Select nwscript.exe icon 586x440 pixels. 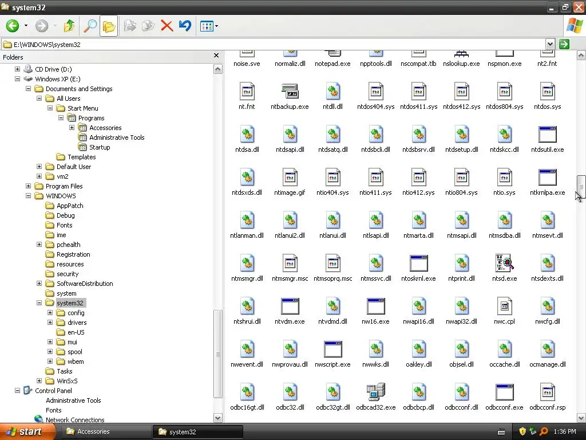click(332, 349)
